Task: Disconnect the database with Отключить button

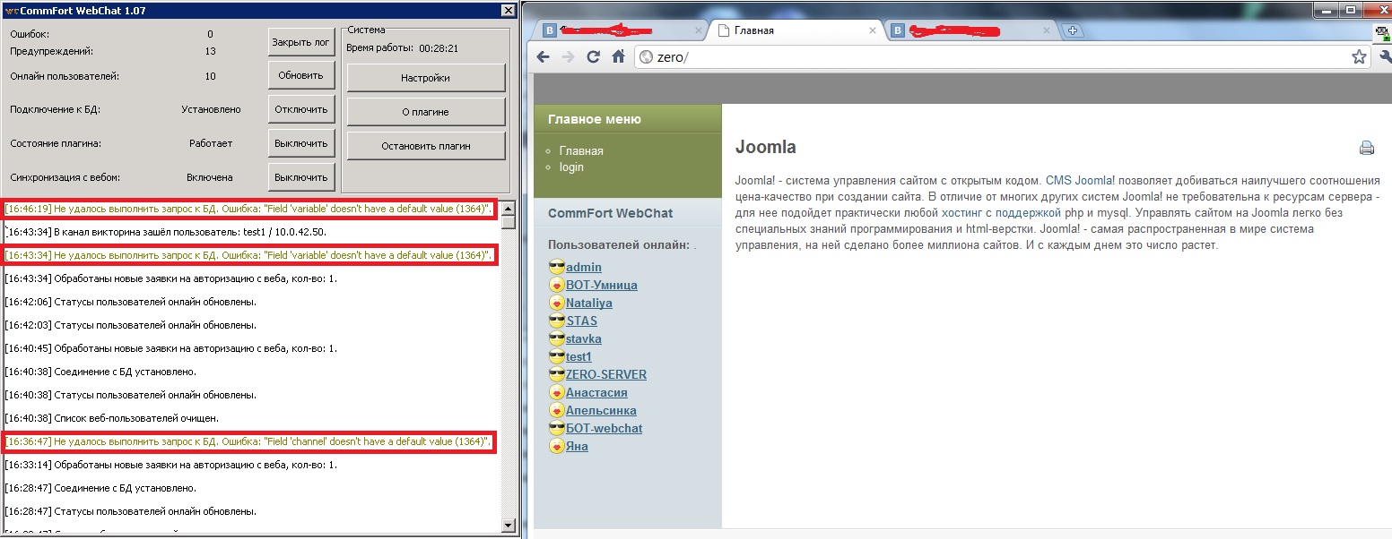Action: click(x=301, y=109)
